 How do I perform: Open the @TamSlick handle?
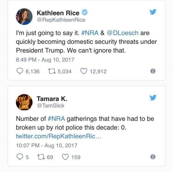pos(51,106)
